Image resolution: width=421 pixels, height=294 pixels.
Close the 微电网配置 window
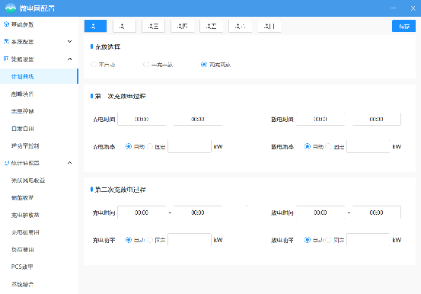click(x=413, y=8)
